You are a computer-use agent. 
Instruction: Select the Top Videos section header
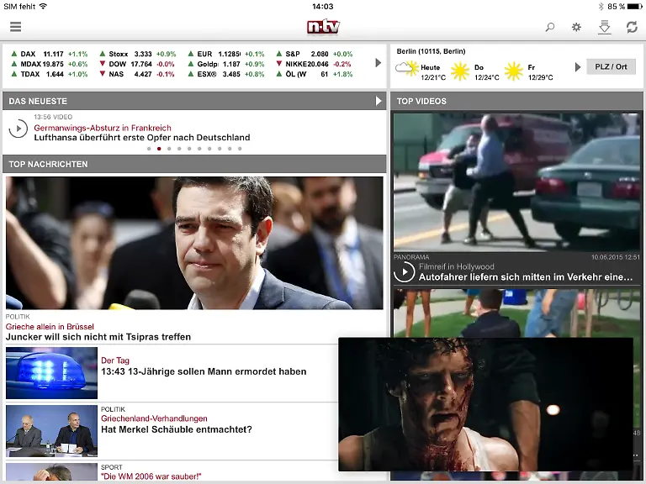click(516, 101)
